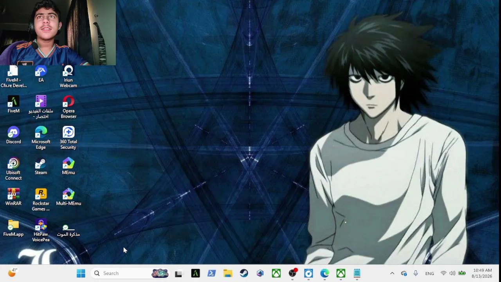Select the Rockstar Games desktop icon
This screenshot has height=282, width=501.
pos(41,200)
